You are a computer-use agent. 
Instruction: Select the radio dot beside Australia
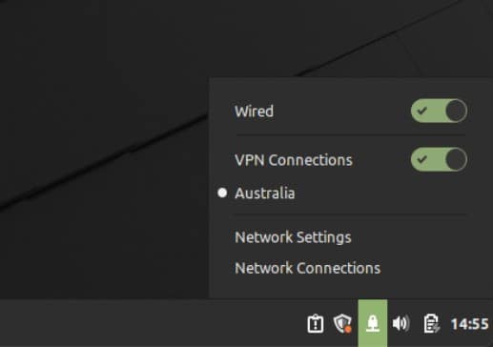tap(222, 193)
